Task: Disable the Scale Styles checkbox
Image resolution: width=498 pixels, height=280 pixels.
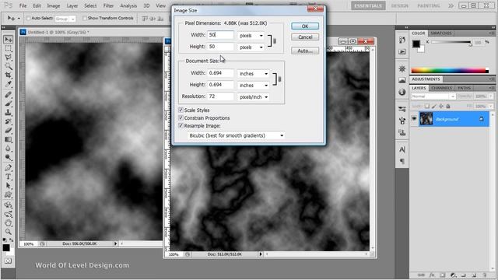Action: [181, 110]
